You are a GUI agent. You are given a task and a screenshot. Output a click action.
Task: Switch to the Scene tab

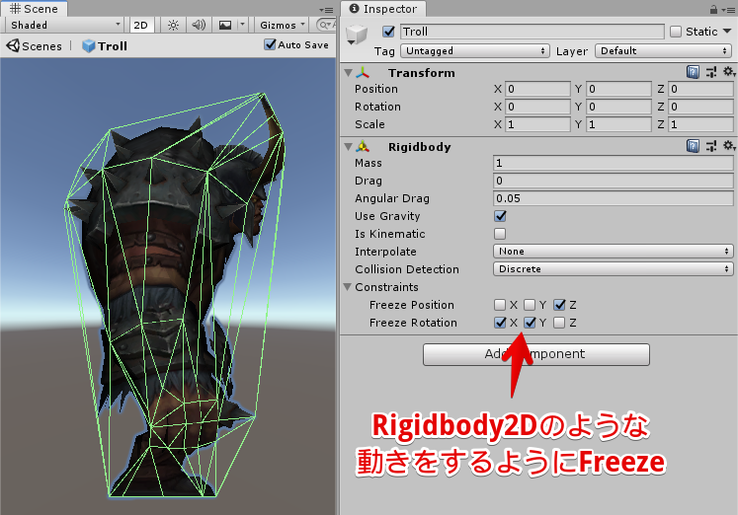pos(34,9)
